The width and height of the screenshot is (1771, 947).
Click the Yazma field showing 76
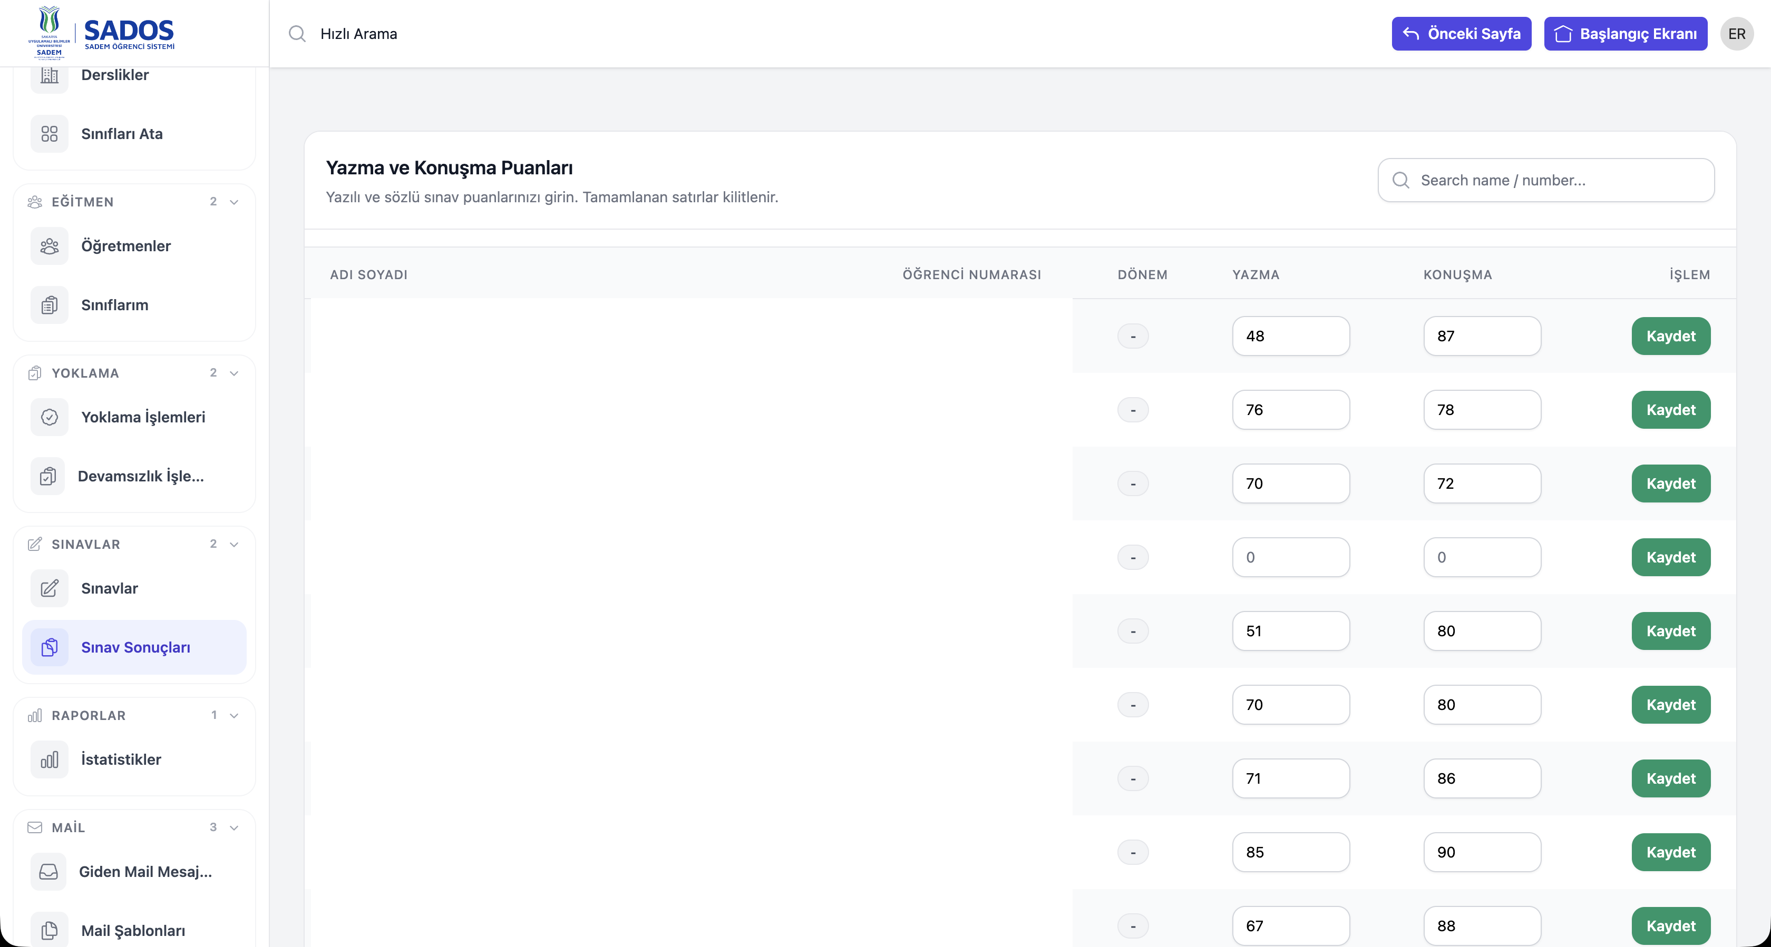click(1291, 410)
